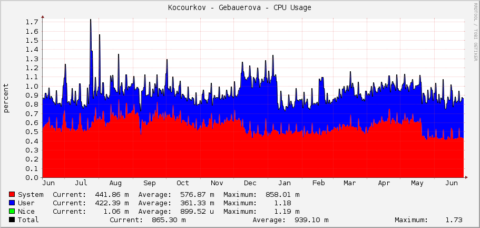Select the 'System' legend label
Screen dimensions: 480x228
point(31,195)
